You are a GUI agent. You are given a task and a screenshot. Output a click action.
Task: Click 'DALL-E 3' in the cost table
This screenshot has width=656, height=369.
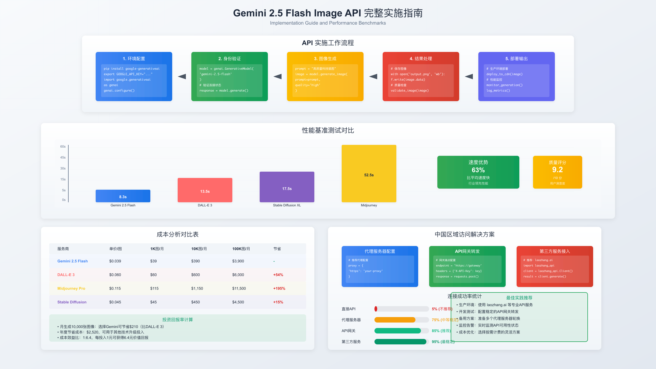[66, 275]
